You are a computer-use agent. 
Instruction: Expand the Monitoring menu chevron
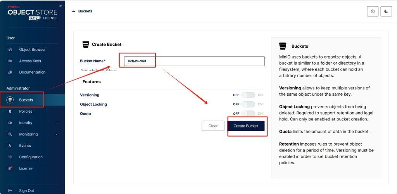(x=57, y=134)
